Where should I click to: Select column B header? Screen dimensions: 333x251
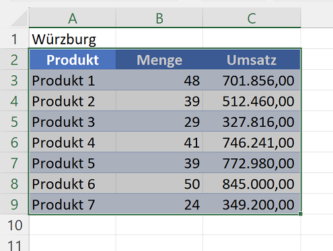coord(159,17)
